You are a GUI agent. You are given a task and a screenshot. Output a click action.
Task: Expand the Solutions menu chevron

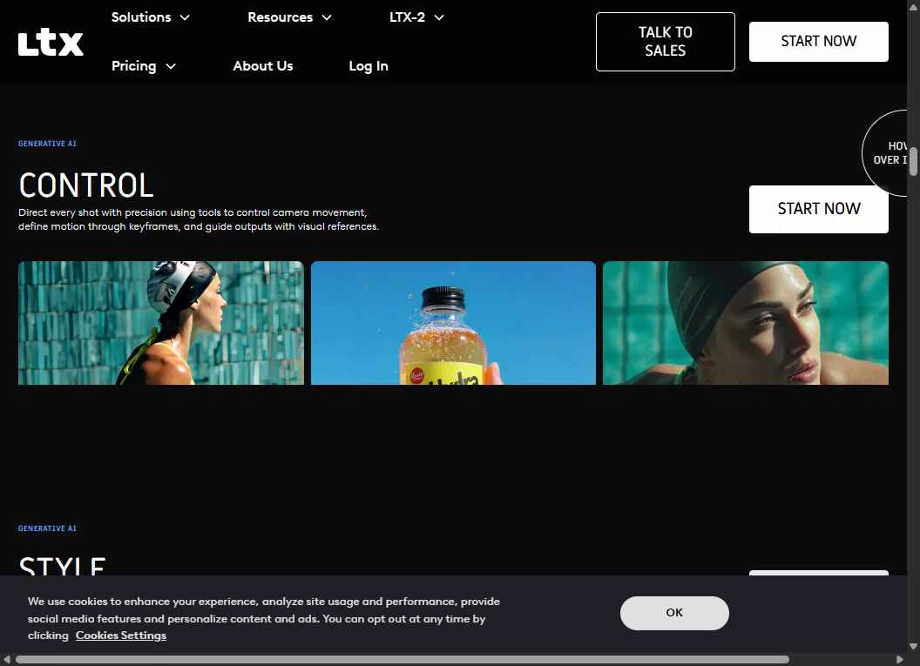(185, 17)
